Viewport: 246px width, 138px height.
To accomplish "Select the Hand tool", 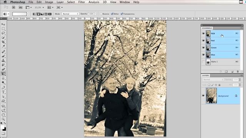I will click(x=3, y=115).
